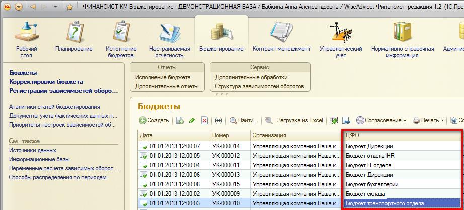Open the Рабочий стол section
This screenshot has width=464, height=210.
[26, 39]
